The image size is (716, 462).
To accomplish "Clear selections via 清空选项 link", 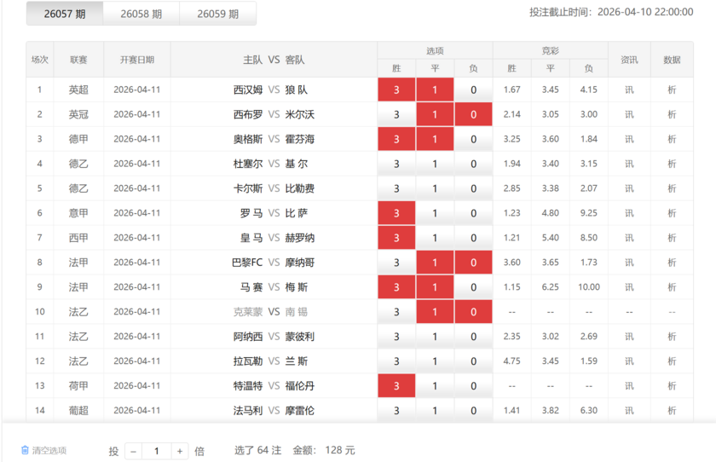I will pos(49,451).
